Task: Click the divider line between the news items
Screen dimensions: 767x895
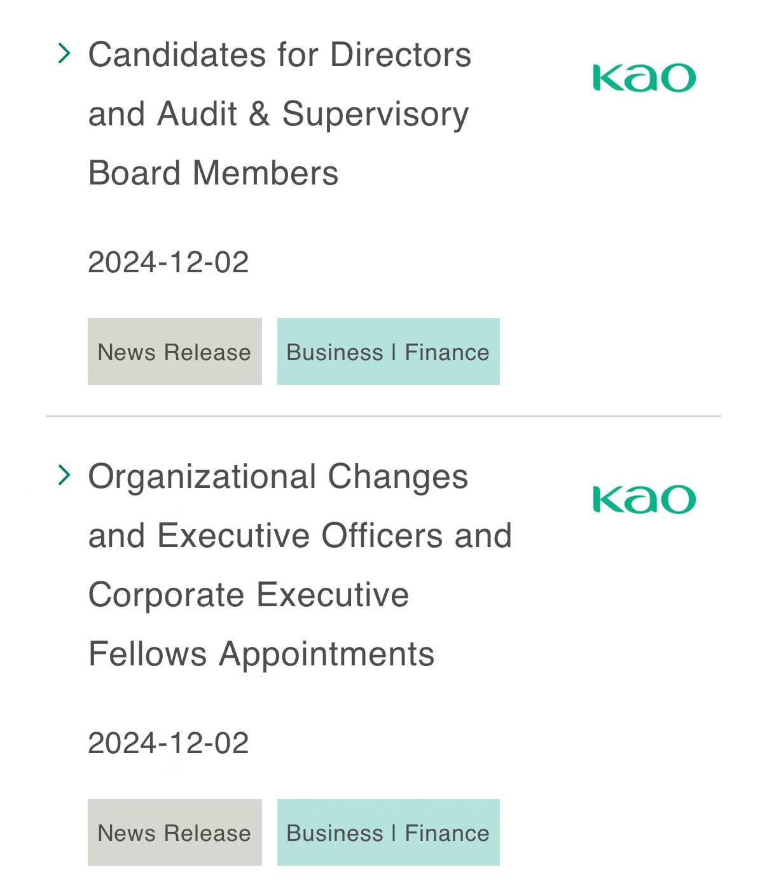Action: (383, 416)
